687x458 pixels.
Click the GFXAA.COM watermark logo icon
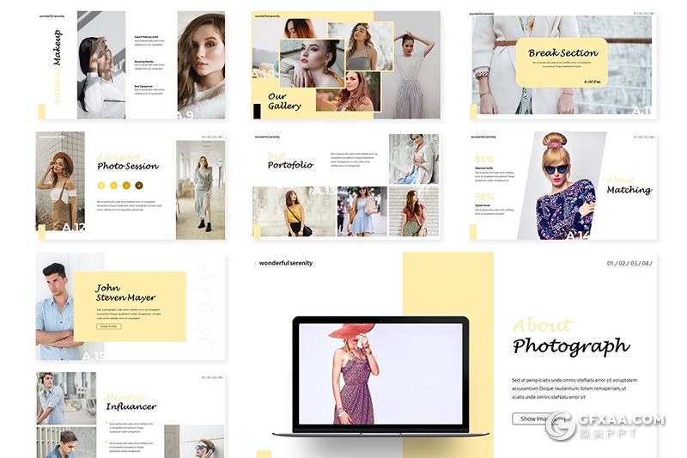click(561, 427)
